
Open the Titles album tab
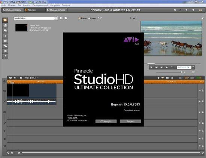point(5,35)
